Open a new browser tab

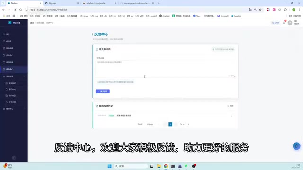coord(159,3)
